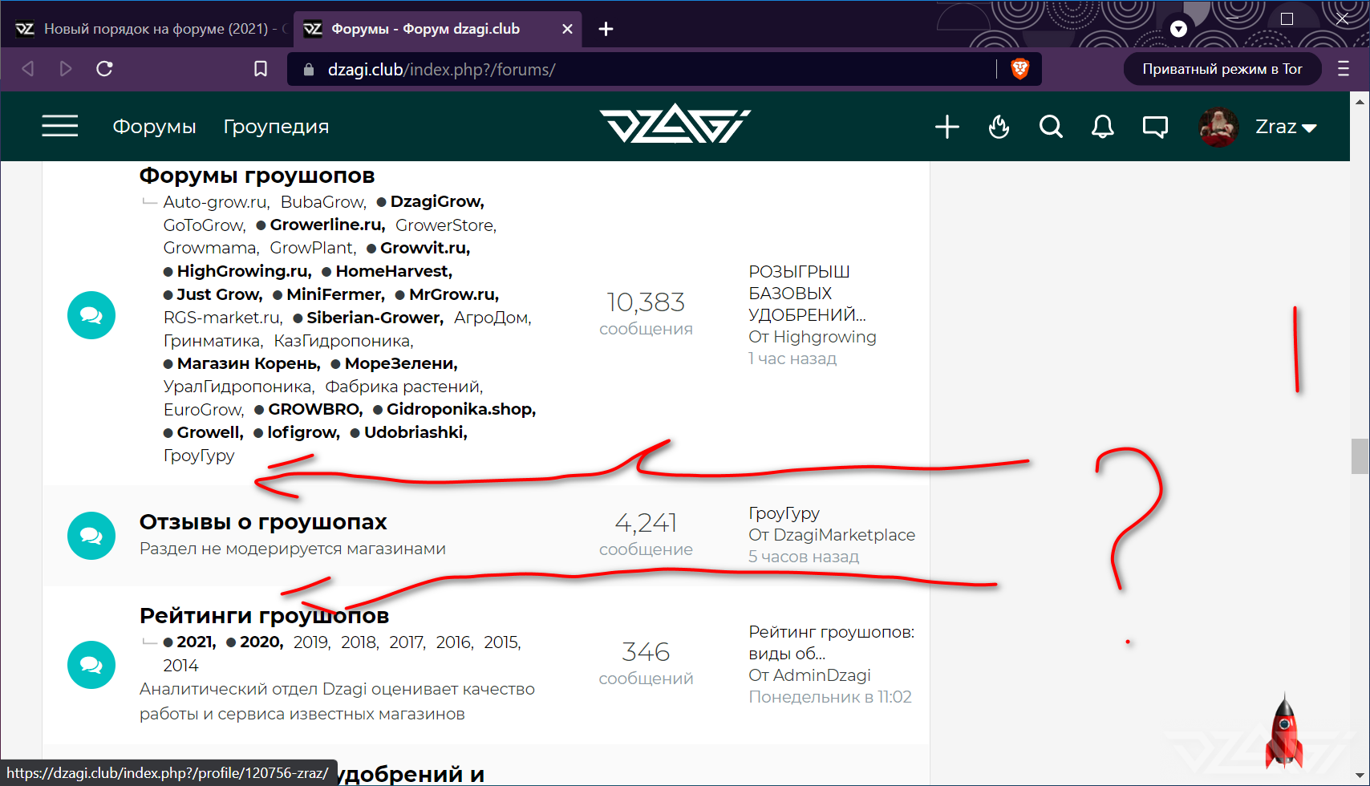Open the Growmama subforum
Viewport: 1370px width, 786px height.
click(210, 248)
